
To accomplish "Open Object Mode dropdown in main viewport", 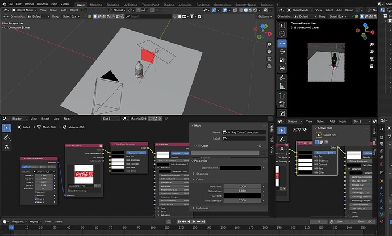I will tap(24, 10).
